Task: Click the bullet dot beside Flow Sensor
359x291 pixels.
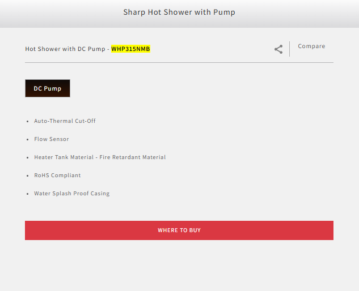Action: pos(27,140)
